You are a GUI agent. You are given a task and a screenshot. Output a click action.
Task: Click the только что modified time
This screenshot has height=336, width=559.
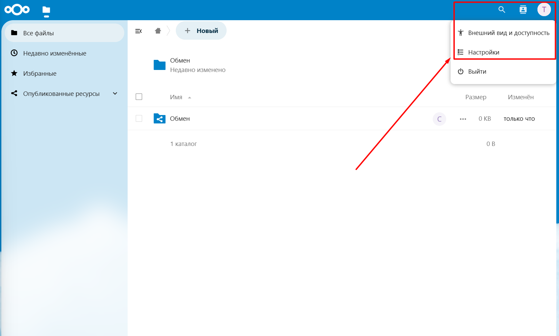point(519,119)
